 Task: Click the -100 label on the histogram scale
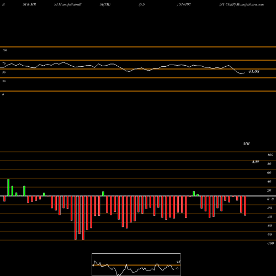coord(270,243)
